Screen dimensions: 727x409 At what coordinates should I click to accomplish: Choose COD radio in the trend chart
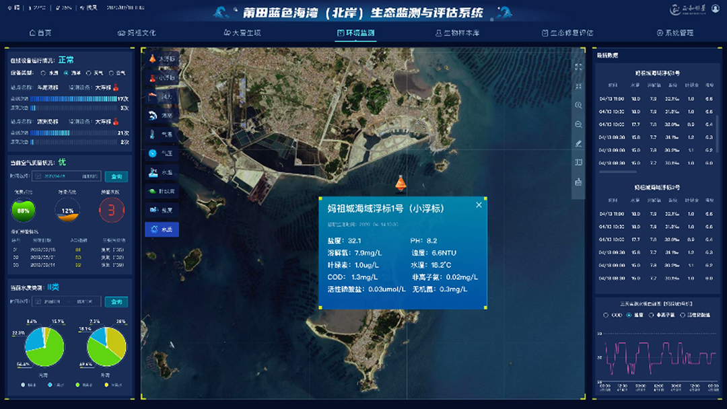[x=606, y=315]
